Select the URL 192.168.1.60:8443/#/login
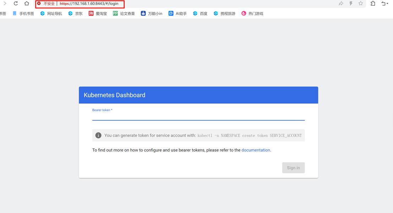 (x=89, y=4)
